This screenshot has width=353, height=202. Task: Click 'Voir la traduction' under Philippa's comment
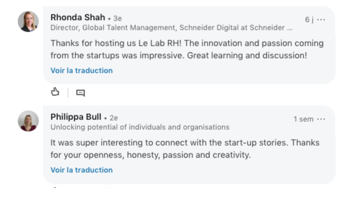coord(81,170)
